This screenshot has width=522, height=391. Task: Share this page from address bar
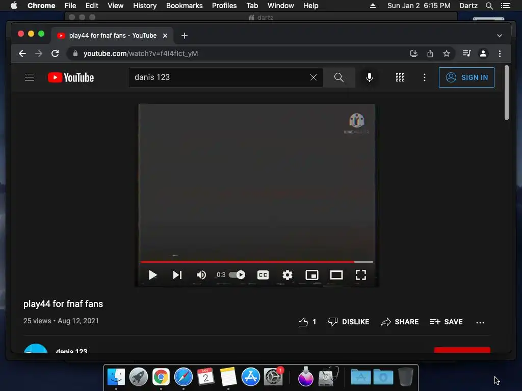(x=430, y=53)
